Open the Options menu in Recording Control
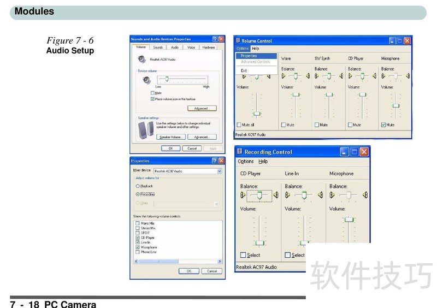Image resolution: width=437 pixels, height=308 pixels. [x=245, y=162]
